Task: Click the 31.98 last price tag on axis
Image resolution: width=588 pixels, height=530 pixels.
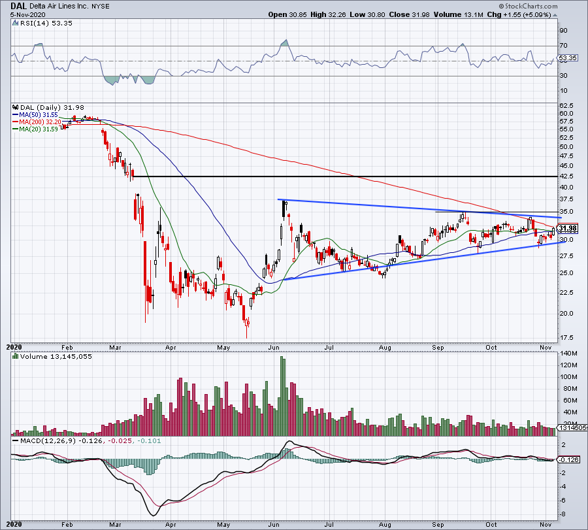Action: 568,228
